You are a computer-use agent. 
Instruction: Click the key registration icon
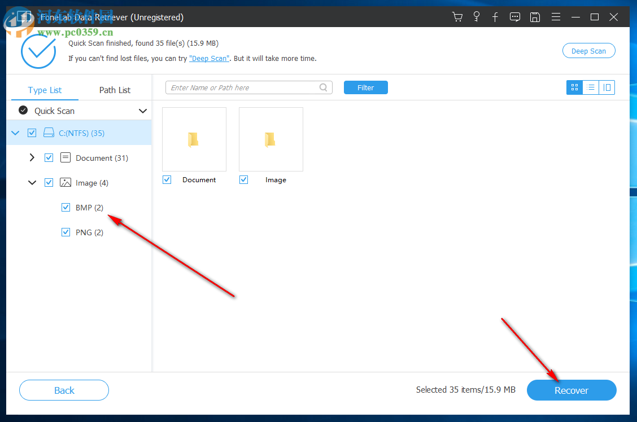pos(477,16)
